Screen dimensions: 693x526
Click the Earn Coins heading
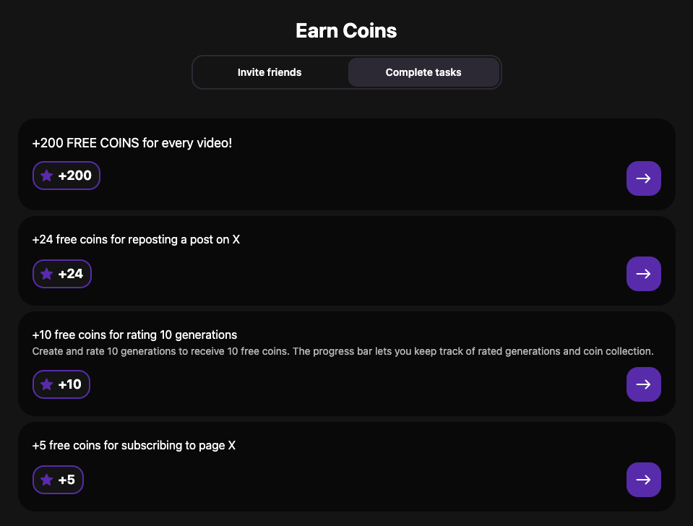pyautogui.click(x=346, y=31)
